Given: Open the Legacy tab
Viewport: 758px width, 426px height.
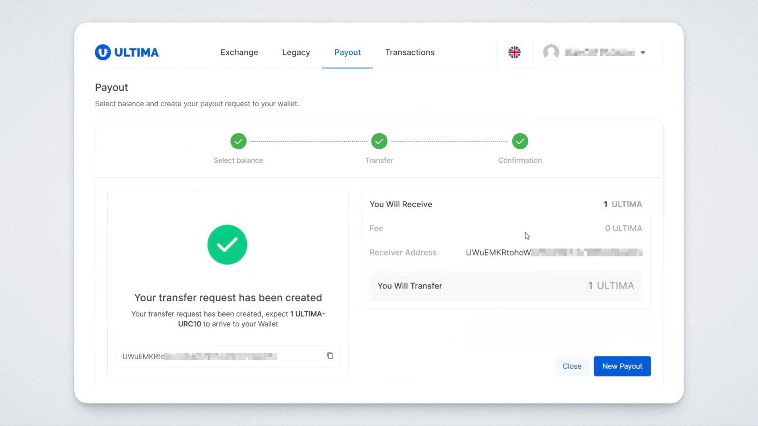Looking at the screenshot, I should (x=296, y=52).
